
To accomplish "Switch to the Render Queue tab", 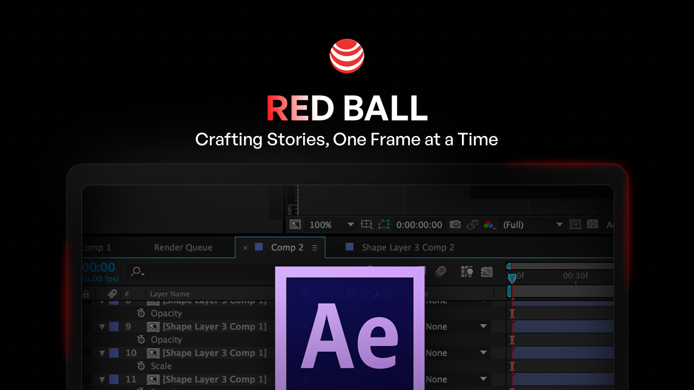I will point(183,248).
